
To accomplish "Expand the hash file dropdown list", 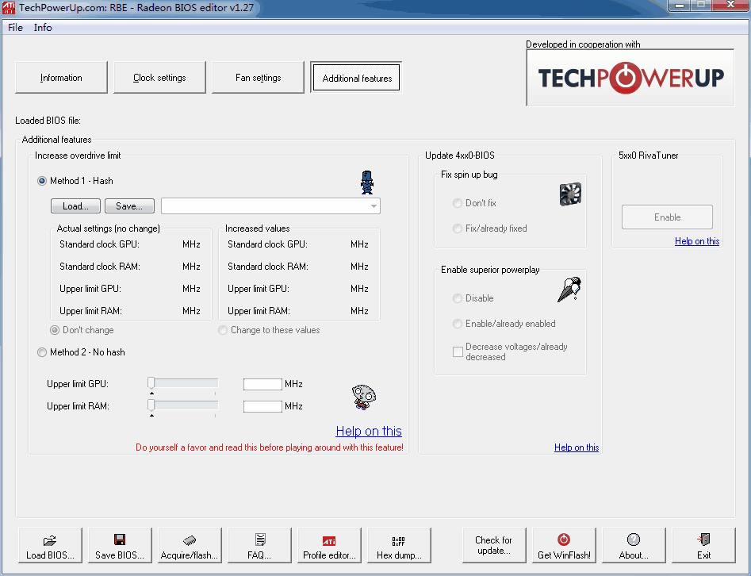I will (x=373, y=206).
